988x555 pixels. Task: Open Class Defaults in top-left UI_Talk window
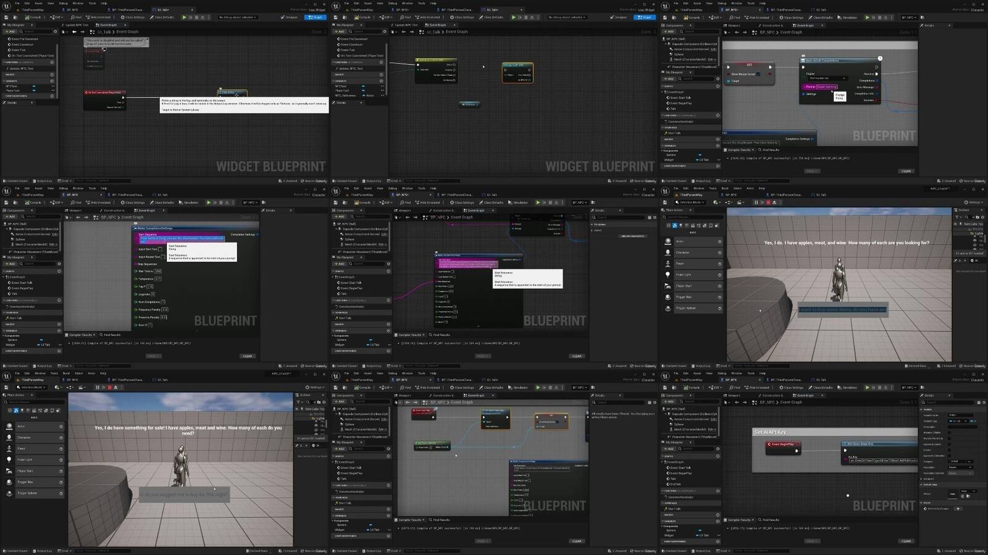[x=162, y=17]
